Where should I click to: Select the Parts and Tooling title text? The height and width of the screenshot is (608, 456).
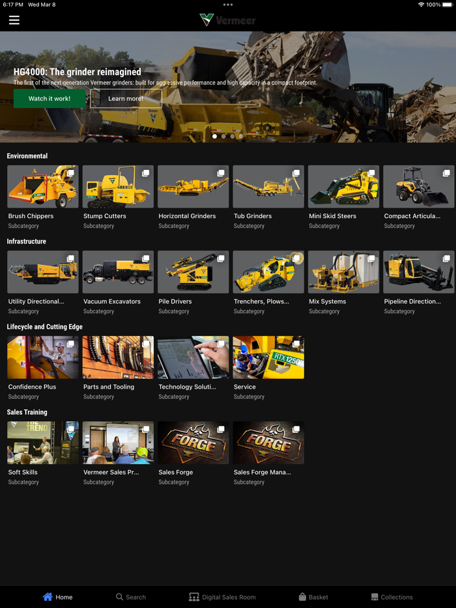coord(109,387)
